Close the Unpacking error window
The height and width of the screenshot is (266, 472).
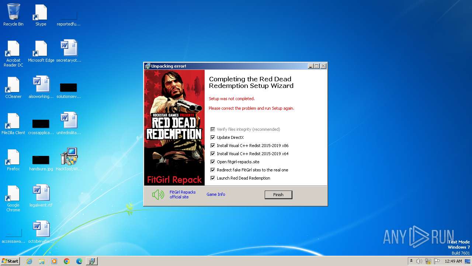[323, 66]
